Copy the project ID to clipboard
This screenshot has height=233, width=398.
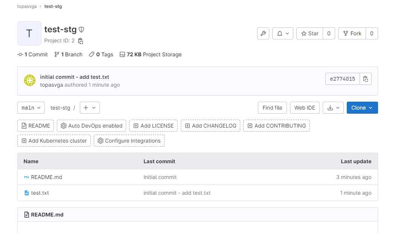pos(80,41)
